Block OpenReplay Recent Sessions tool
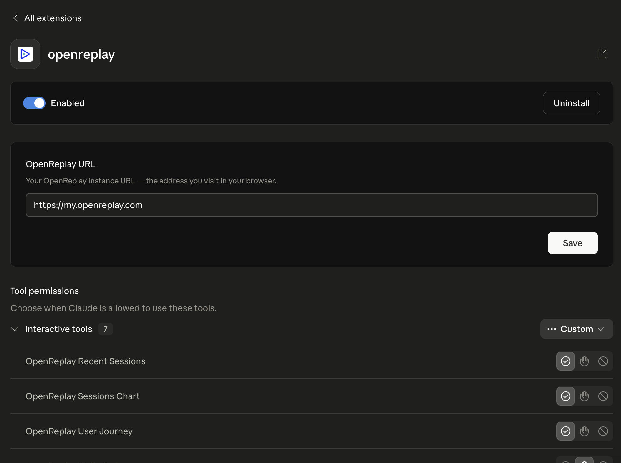The height and width of the screenshot is (463, 621). coord(603,361)
